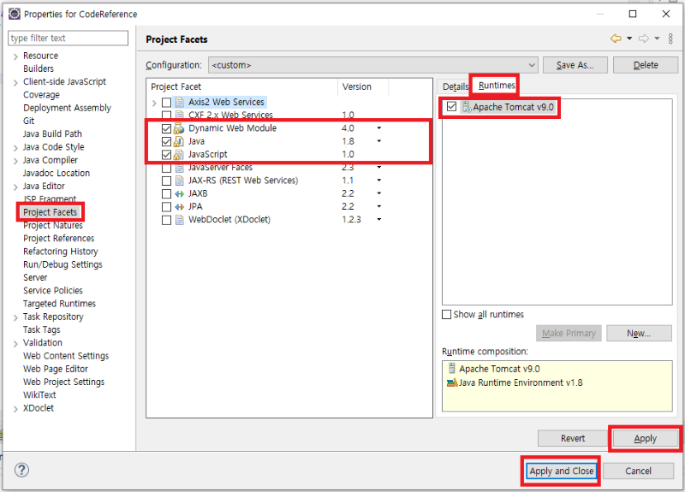Viewport: 685px width, 492px height.
Task: Click the Eclipse icon in title bar
Action: click(15, 14)
